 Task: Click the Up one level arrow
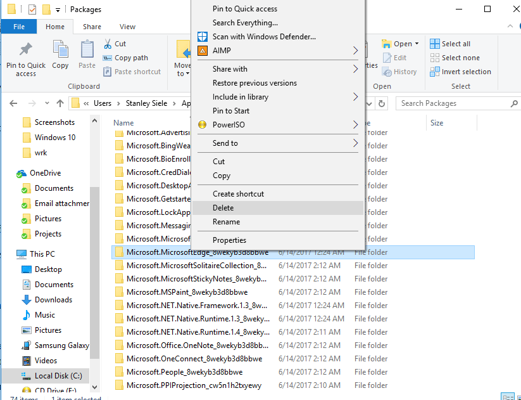tap(60, 103)
